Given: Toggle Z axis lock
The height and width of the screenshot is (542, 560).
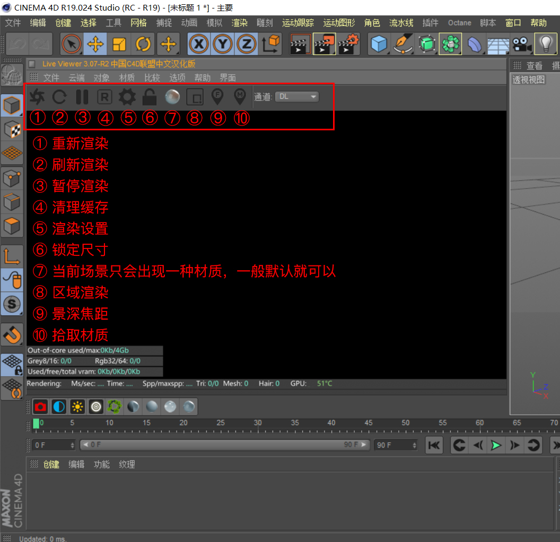Looking at the screenshot, I should tap(247, 45).
